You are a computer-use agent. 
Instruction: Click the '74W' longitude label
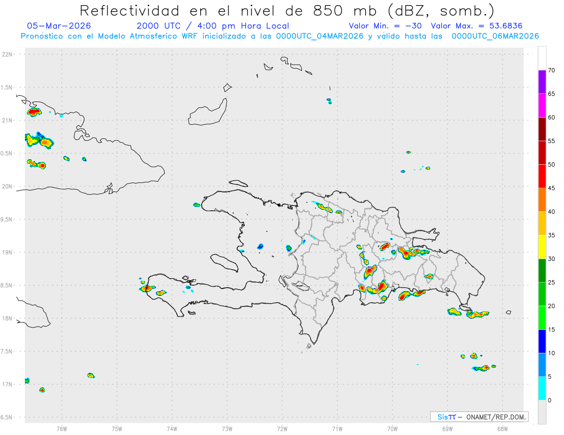[x=172, y=428]
